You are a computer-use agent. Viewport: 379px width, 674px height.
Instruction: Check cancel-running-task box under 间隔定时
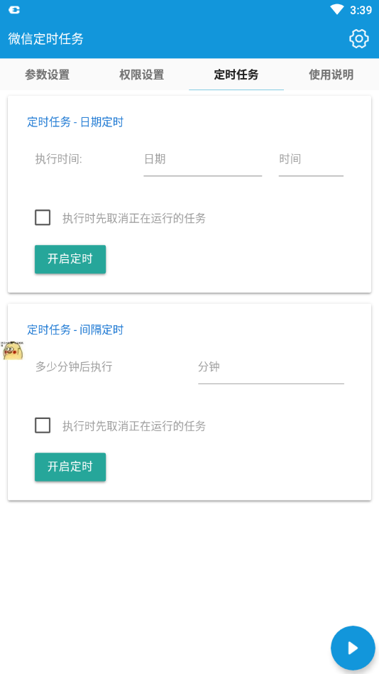point(43,425)
